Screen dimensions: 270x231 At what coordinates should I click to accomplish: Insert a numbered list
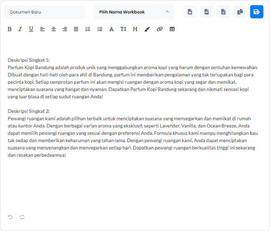(88, 29)
